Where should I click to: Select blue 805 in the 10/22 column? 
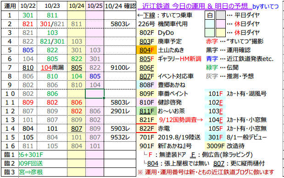28,50
